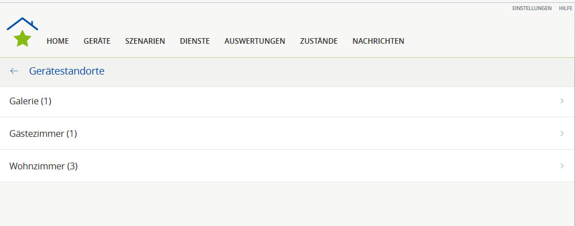Click the blue house roof logo outline
Viewport: 575px width, 226px height.
tap(22, 24)
